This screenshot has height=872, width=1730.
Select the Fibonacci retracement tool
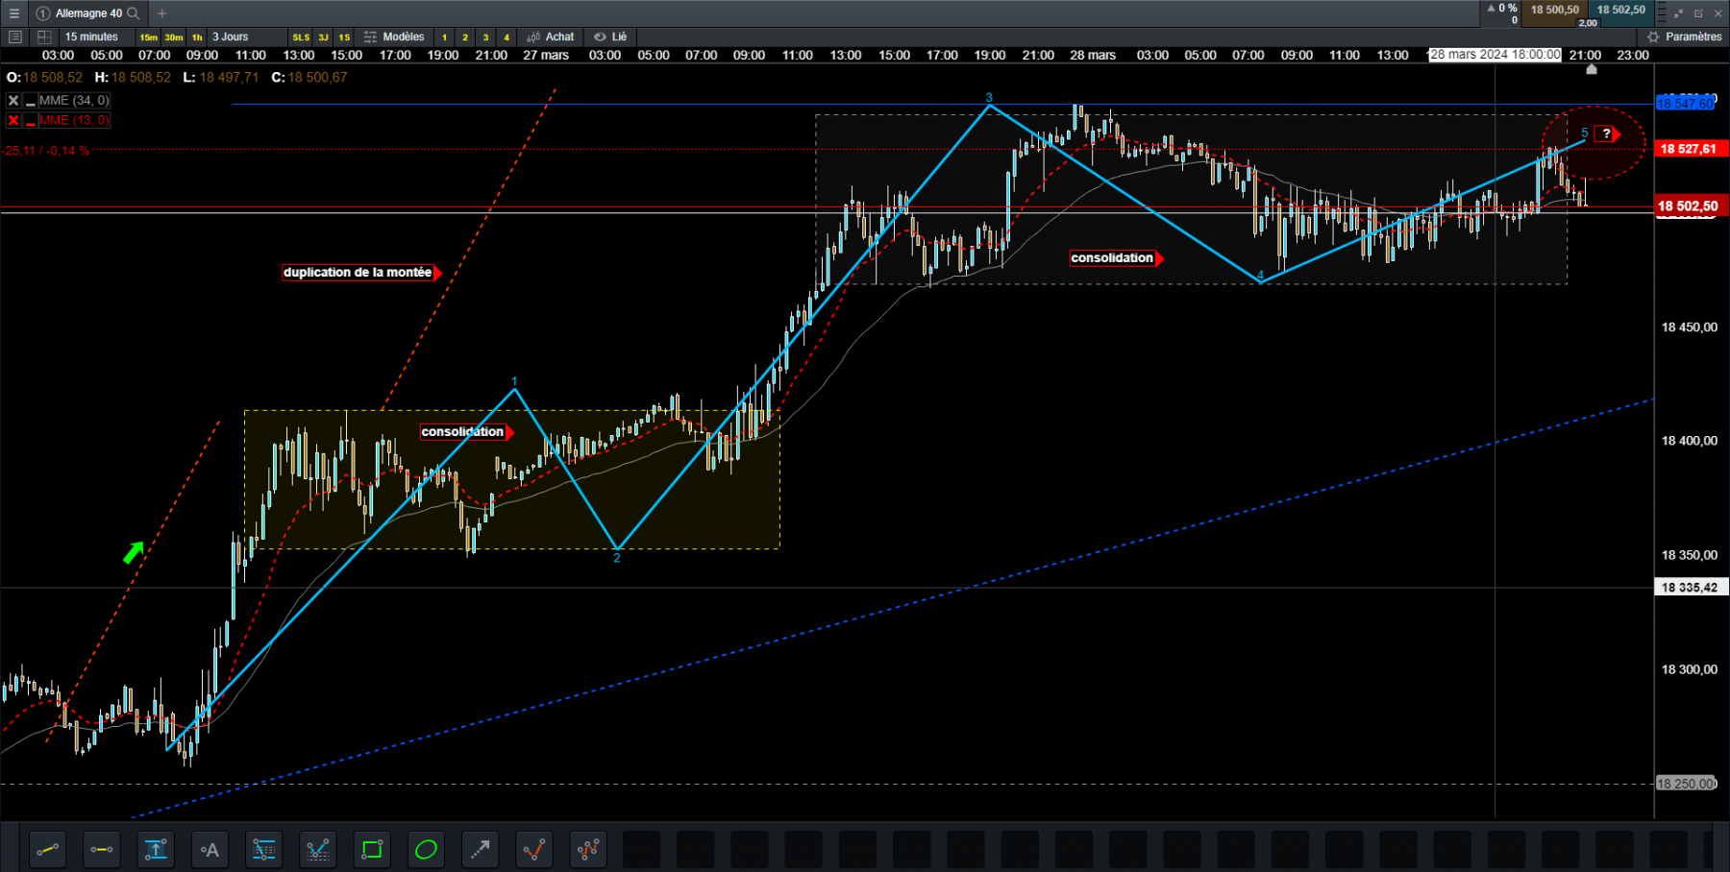click(x=263, y=849)
